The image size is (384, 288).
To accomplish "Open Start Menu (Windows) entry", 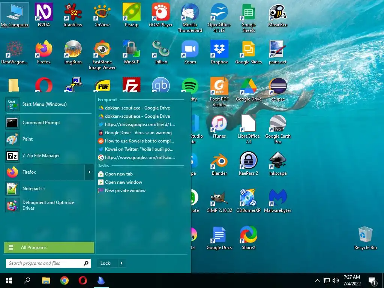I will click(48, 104).
